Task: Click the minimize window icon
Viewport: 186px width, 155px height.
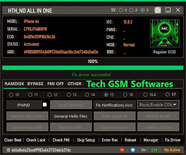Action: [x=168, y=10]
